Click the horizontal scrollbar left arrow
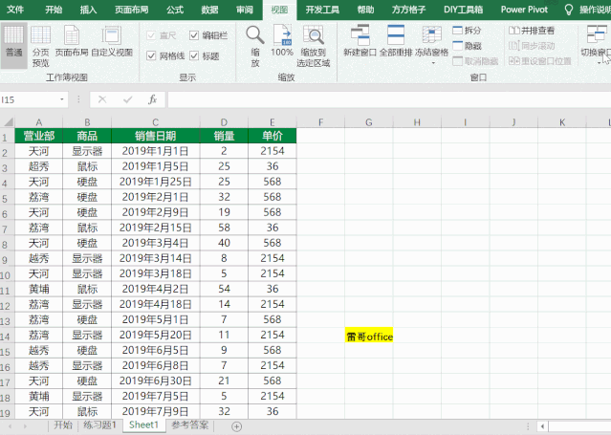Image resolution: width=611 pixels, height=435 pixels. (x=542, y=426)
